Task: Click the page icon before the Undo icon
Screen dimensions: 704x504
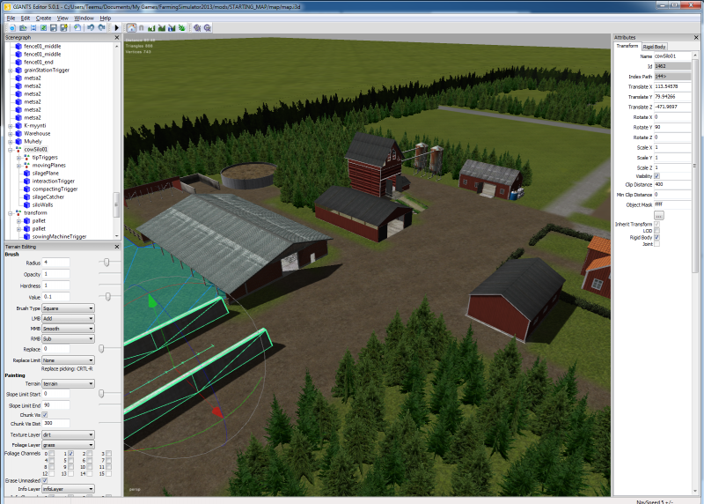Action: pos(77,28)
